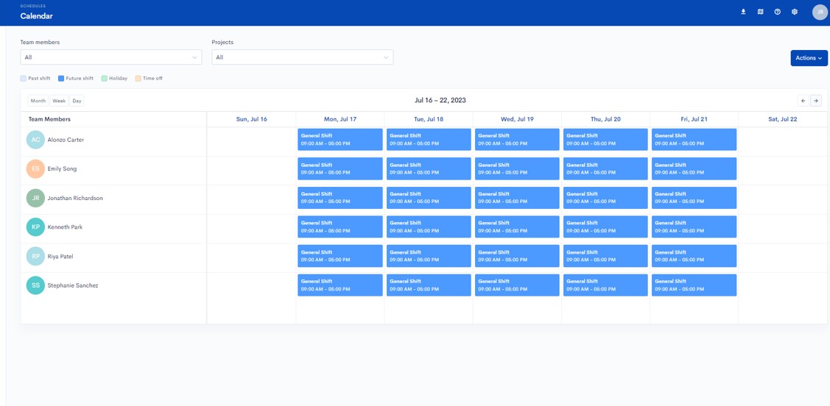Expand the Actions dropdown button

(x=809, y=58)
